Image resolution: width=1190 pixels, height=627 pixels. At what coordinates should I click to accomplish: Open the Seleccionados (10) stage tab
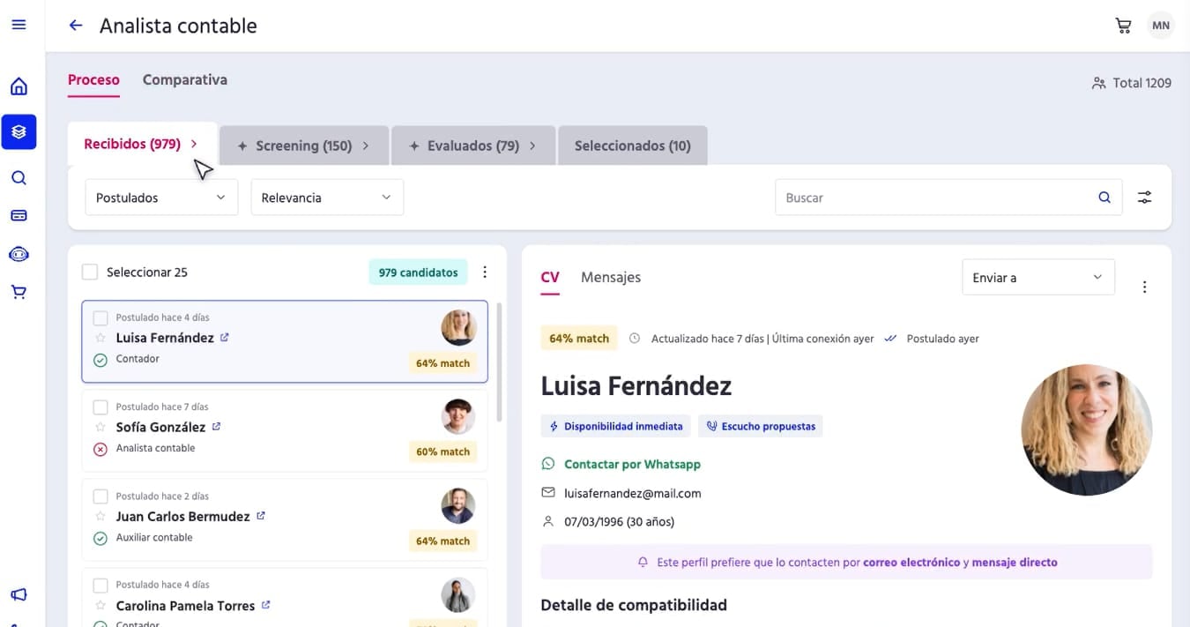click(x=633, y=146)
